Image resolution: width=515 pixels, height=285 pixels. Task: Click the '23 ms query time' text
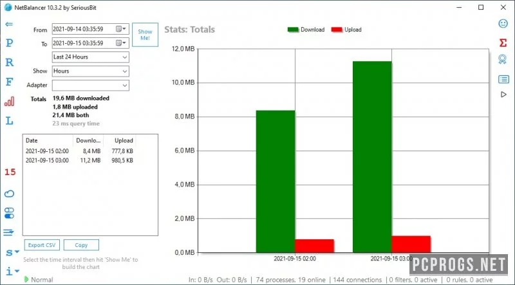[x=76, y=124]
